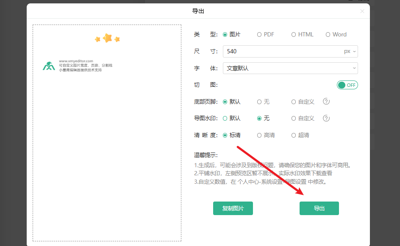This screenshot has height=246, width=400.
Task: Click the 导出 button
Action: tap(319, 208)
